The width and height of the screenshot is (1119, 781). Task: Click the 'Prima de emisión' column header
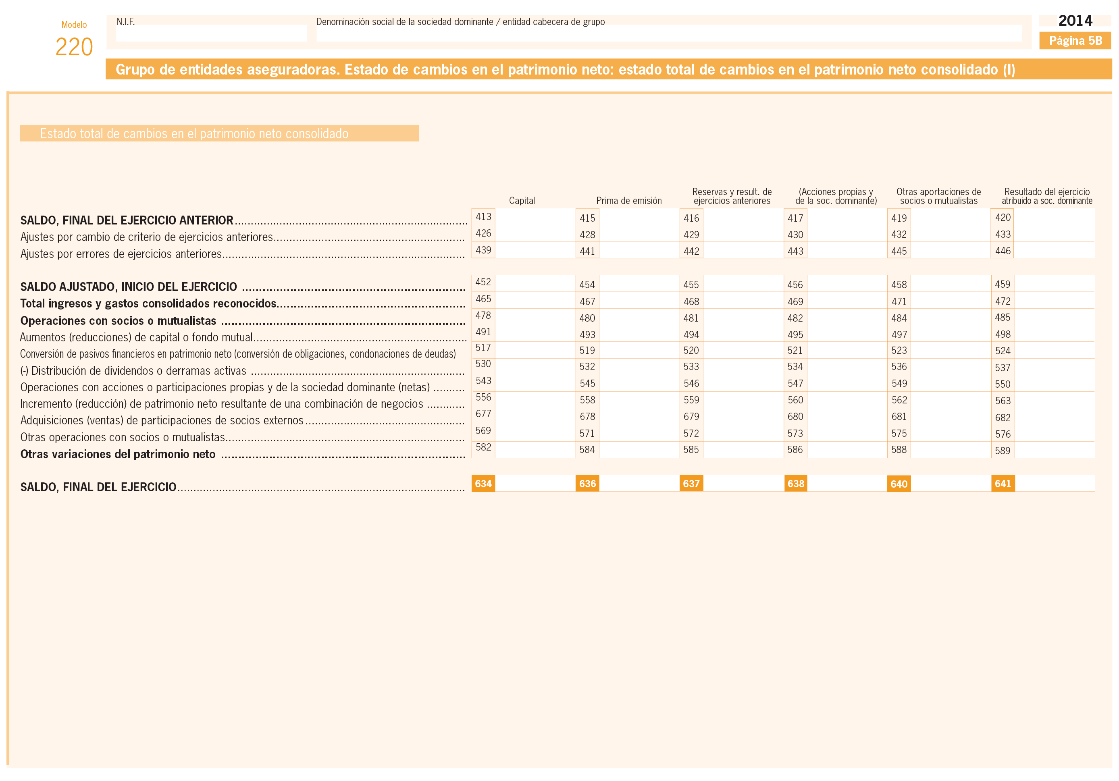click(x=629, y=200)
